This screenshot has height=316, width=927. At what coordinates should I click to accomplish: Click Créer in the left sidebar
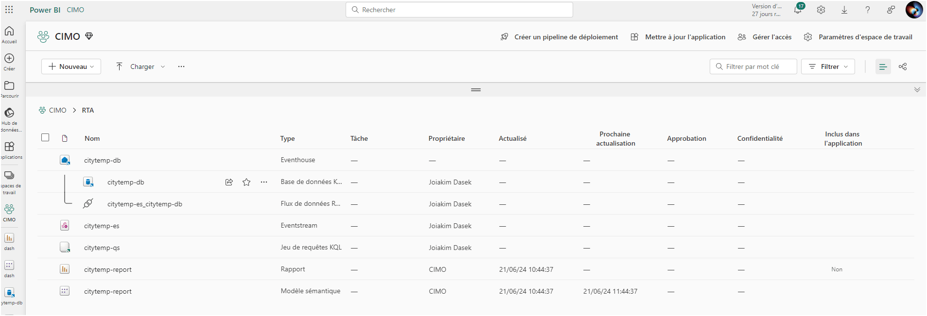click(9, 62)
